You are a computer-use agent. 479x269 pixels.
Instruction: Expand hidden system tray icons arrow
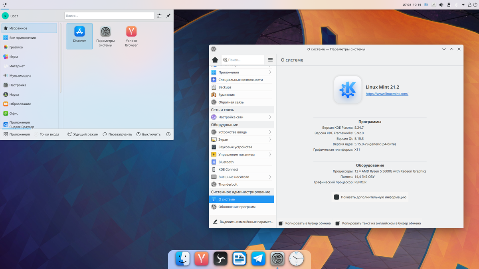[x=463, y=5]
